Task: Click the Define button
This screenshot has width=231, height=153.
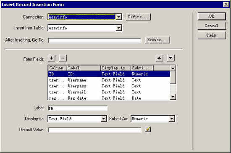Action: pyautogui.click(x=138, y=17)
